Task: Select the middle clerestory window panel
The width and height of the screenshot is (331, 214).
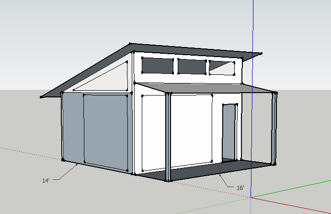Action: [x=192, y=66]
